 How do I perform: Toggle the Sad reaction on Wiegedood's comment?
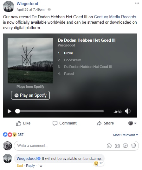tap(20, 166)
